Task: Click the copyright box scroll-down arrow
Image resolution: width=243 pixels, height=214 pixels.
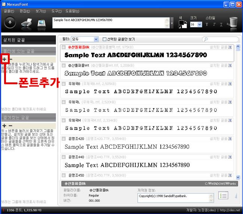Action: point(211,200)
